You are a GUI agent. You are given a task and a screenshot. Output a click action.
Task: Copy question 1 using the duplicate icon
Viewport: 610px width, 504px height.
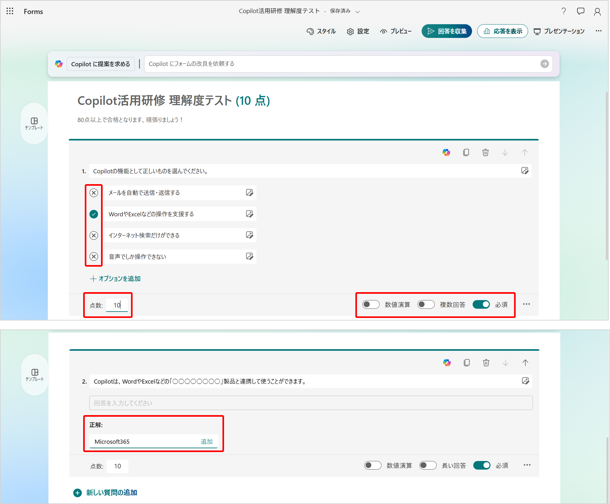[x=466, y=153]
